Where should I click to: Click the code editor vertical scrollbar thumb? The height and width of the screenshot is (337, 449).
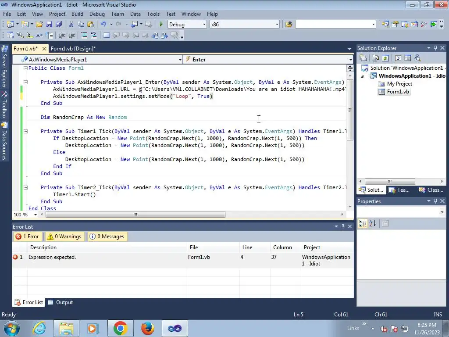(x=350, y=110)
